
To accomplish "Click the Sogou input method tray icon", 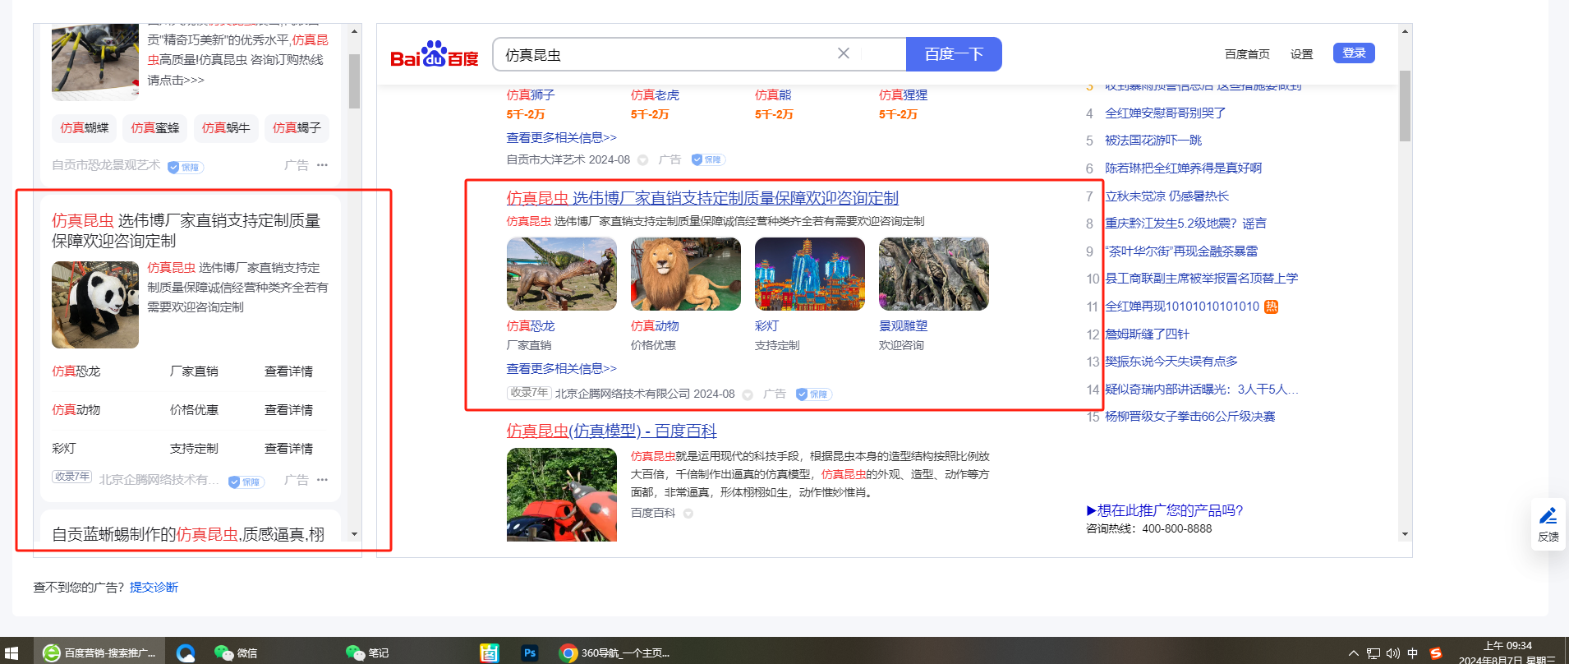I will coord(1436,653).
